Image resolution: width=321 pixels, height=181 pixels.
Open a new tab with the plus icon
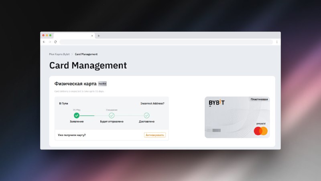click(98, 36)
